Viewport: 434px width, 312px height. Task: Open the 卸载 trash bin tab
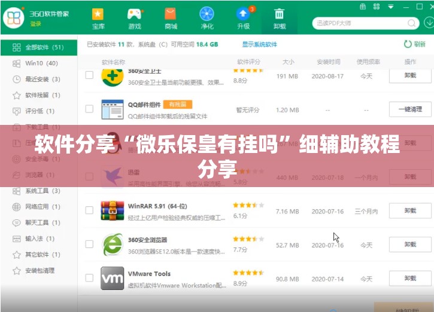point(280,19)
